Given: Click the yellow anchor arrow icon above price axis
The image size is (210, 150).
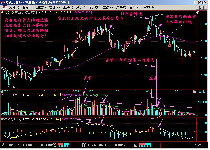Looking at the screenshot, I should pos(198,12).
